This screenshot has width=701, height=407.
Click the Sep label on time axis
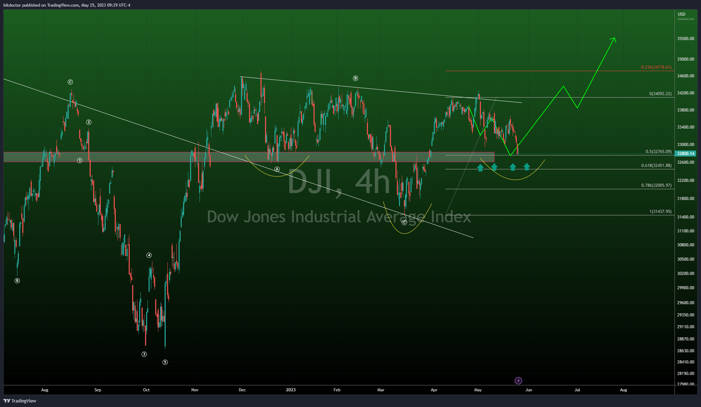pyautogui.click(x=98, y=390)
